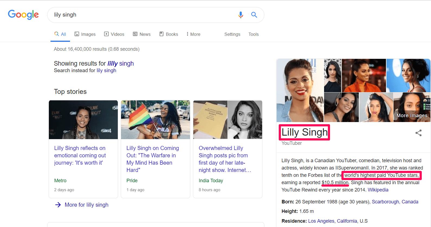Click the blue magnifying glass search icon
Viewport: 431px width, 227px height.
click(254, 15)
